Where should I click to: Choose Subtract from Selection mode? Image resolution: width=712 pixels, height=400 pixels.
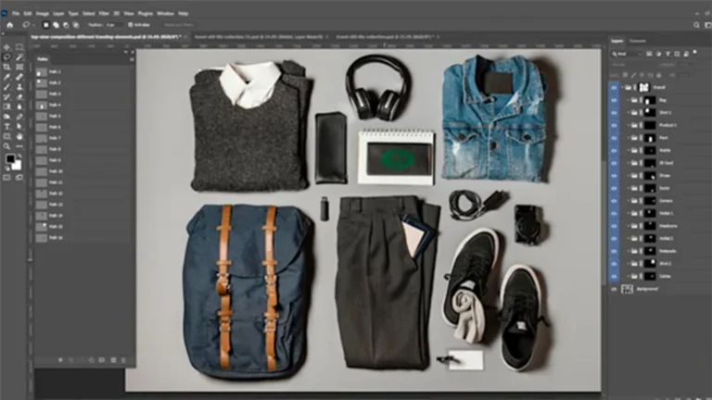click(66, 25)
